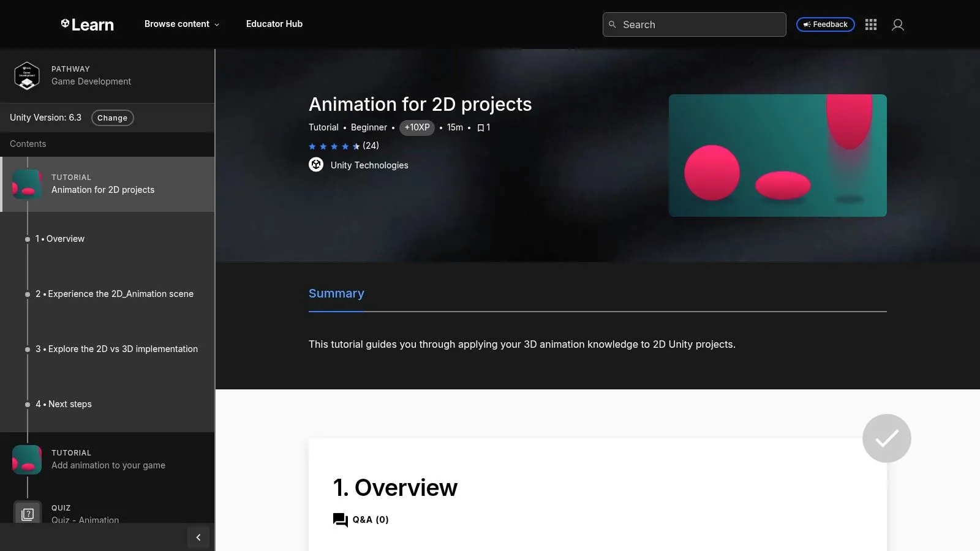Click the 1. Overview heading
This screenshot has width=980, height=551.
click(x=395, y=488)
